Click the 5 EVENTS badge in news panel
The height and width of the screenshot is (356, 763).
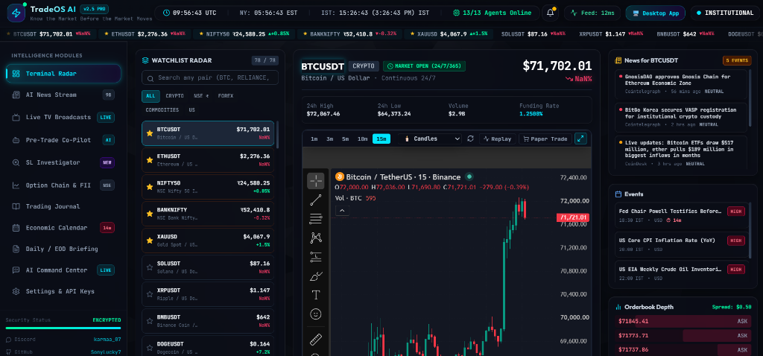[737, 60]
